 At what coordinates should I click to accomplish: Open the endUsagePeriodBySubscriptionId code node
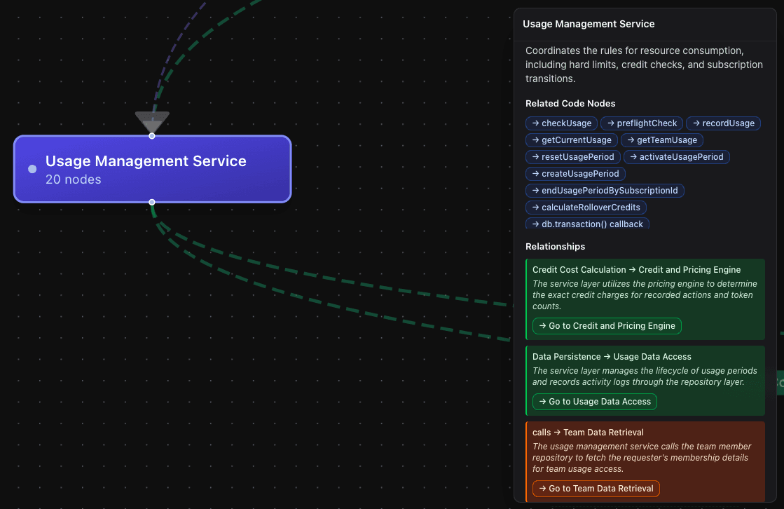coord(605,191)
